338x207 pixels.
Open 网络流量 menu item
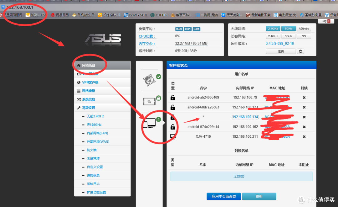pos(102,91)
